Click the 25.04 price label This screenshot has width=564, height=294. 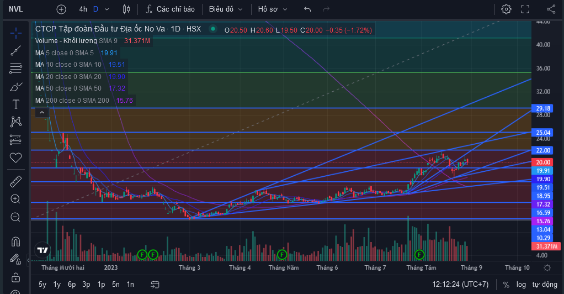tap(543, 133)
